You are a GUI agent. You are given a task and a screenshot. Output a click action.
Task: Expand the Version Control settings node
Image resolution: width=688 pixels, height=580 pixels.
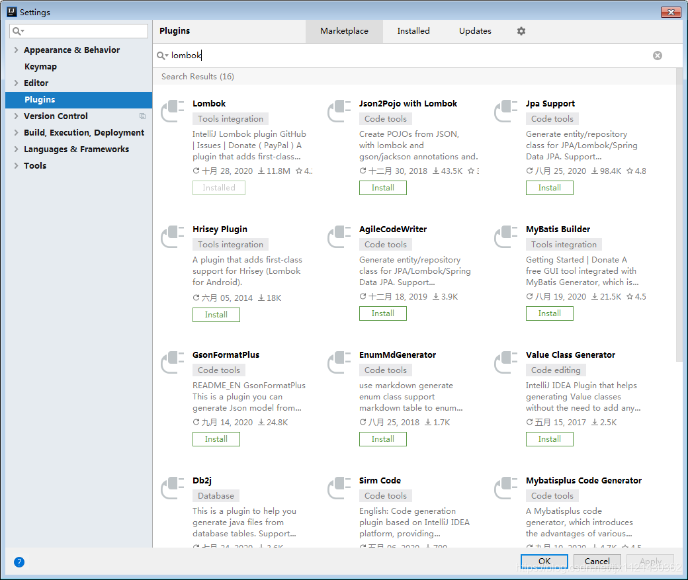click(17, 116)
